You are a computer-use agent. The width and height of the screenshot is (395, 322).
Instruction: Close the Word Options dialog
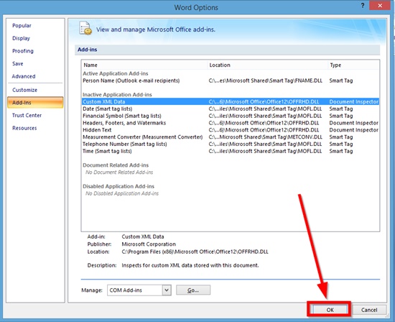pos(380,6)
